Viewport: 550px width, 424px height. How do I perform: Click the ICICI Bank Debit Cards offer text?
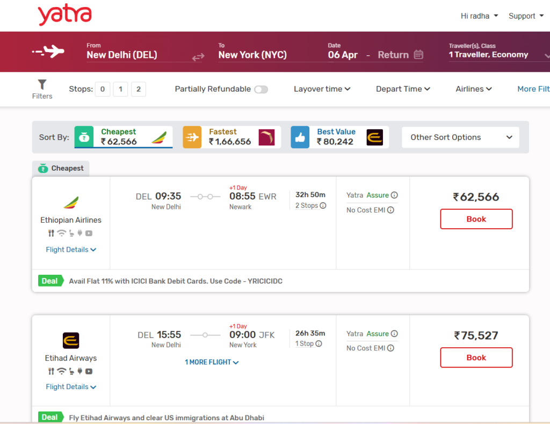pyautogui.click(x=176, y=281)
